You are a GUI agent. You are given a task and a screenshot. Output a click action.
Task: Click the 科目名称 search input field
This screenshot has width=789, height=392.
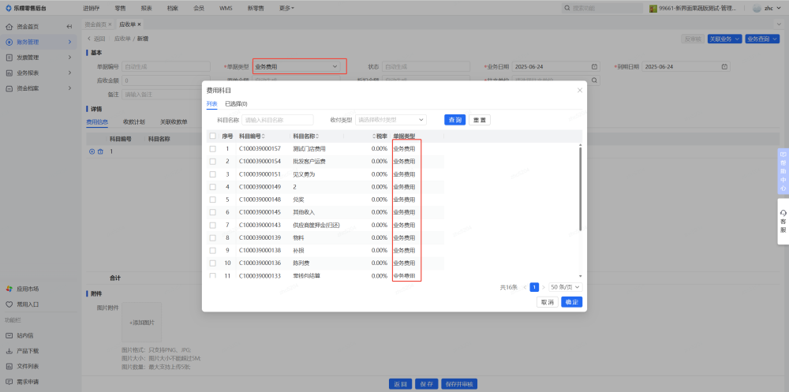(278, 120)
